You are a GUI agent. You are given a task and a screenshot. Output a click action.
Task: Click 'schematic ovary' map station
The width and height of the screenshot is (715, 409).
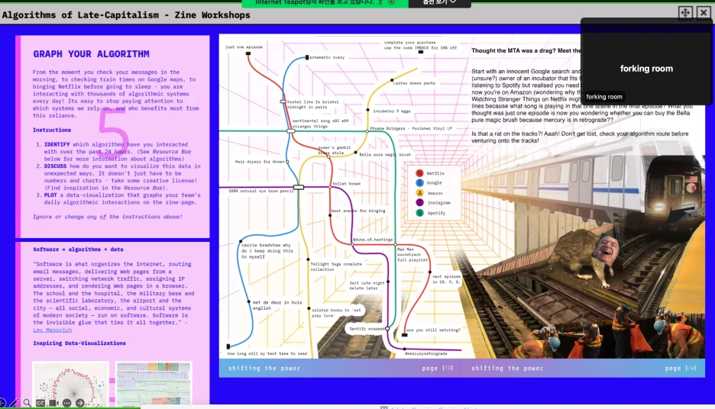click(327, 57)
